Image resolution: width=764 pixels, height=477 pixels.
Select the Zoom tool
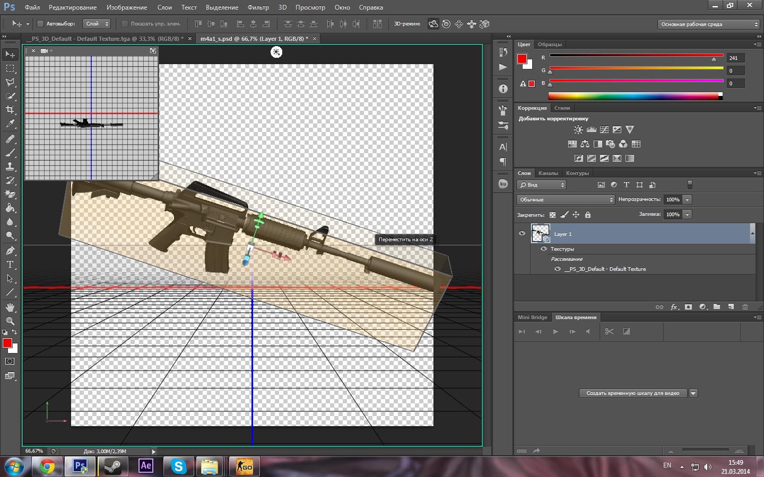click(x=10, y=321)
